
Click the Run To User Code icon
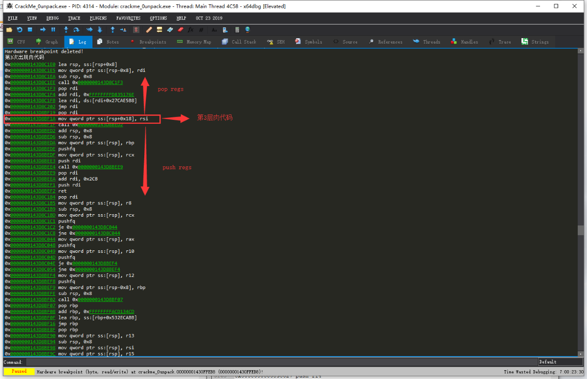click(x=123, y=30)
